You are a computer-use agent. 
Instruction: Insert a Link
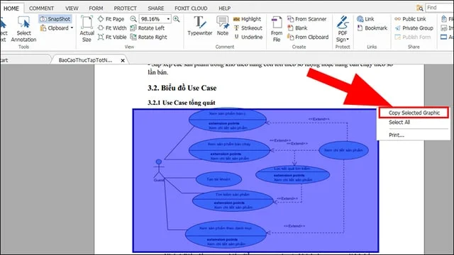click(365, 19)
